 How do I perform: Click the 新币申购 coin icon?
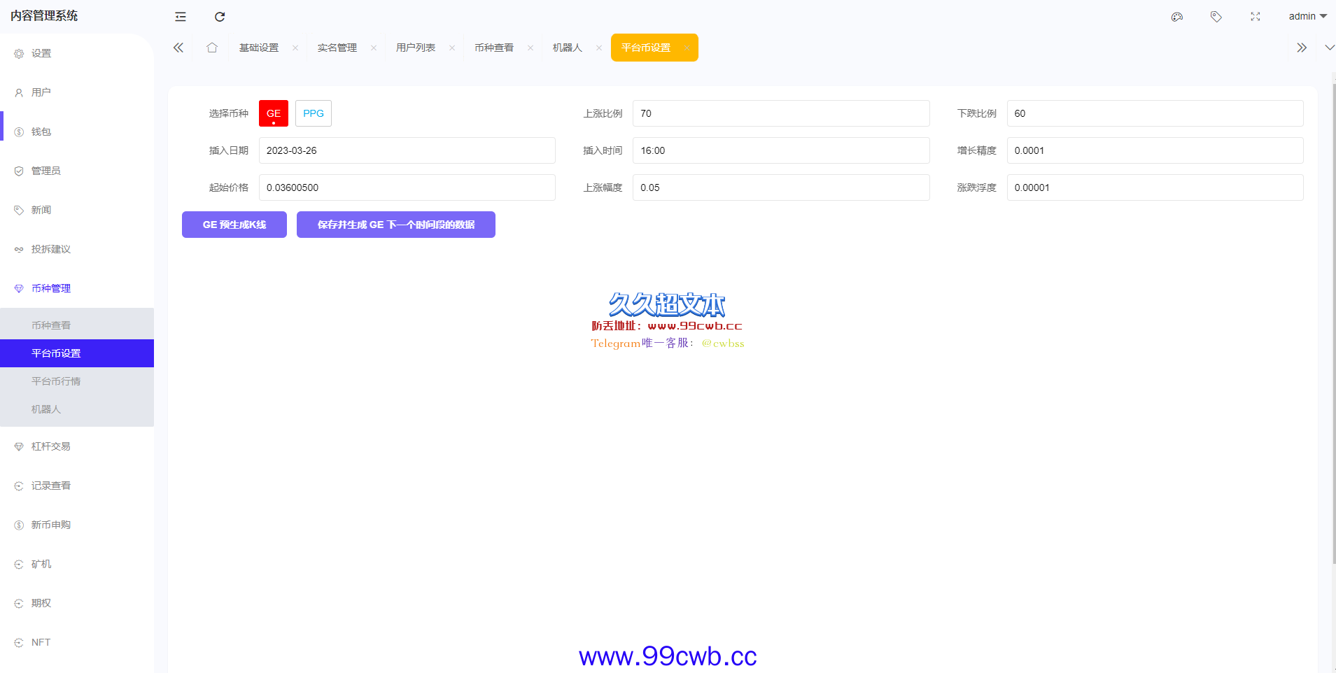tap(19, 525)
